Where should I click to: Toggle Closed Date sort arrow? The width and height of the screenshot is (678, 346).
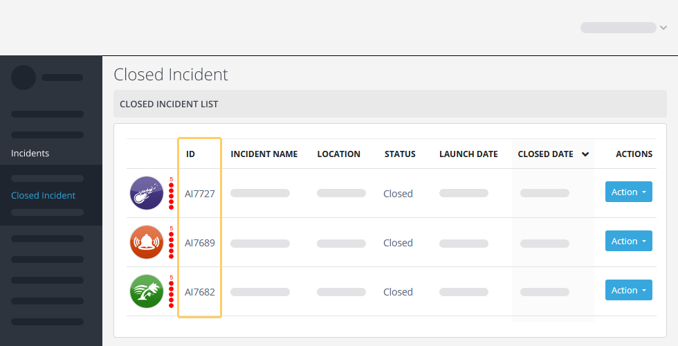(585, 154)
